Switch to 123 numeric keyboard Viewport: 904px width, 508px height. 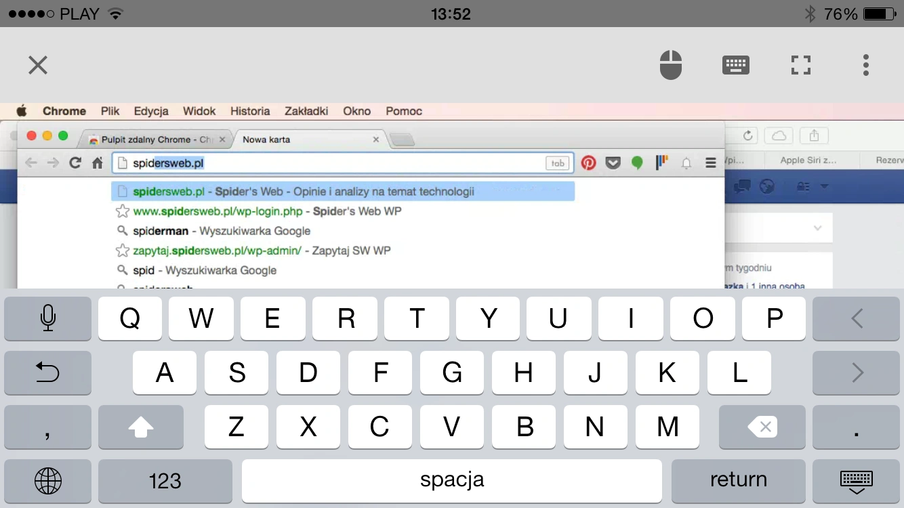(165, 481)
